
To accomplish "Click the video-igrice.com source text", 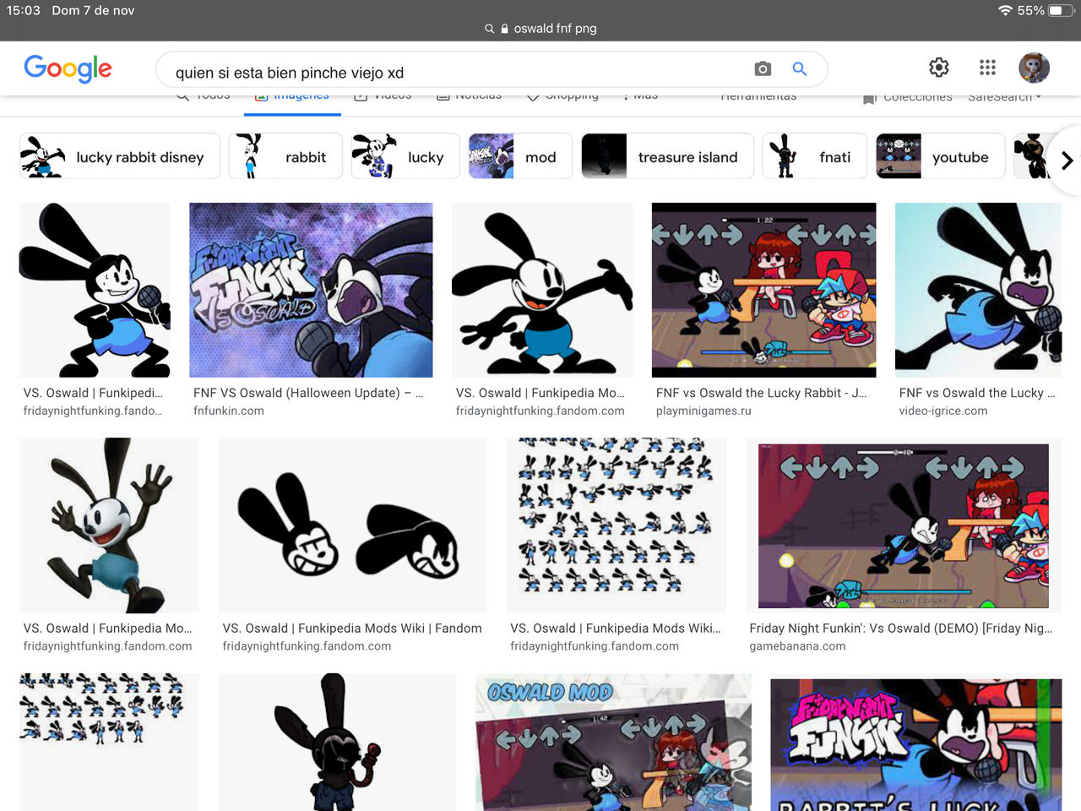I will click(x=943, y=411).
